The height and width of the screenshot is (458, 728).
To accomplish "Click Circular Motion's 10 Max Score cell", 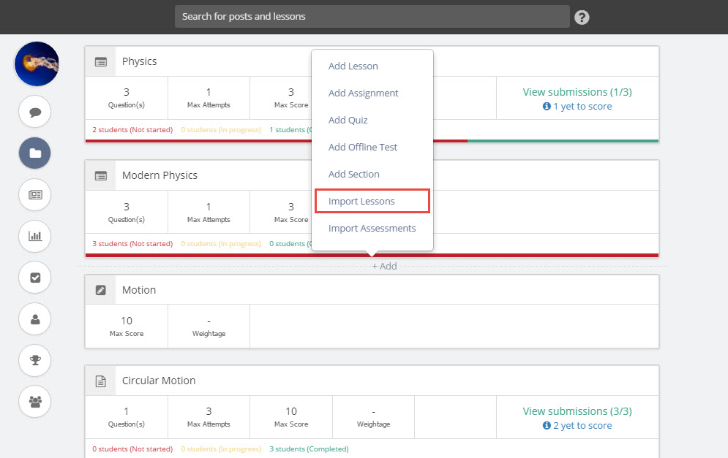I will point(291,417).
